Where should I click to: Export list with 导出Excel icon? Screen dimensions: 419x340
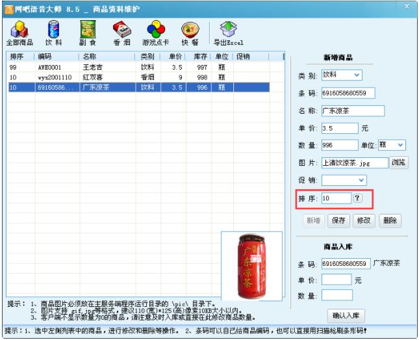click(x=229, y=33)
